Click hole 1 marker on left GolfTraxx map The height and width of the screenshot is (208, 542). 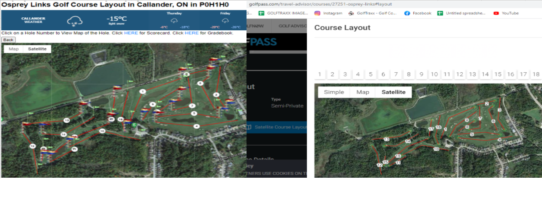[143, 91]
